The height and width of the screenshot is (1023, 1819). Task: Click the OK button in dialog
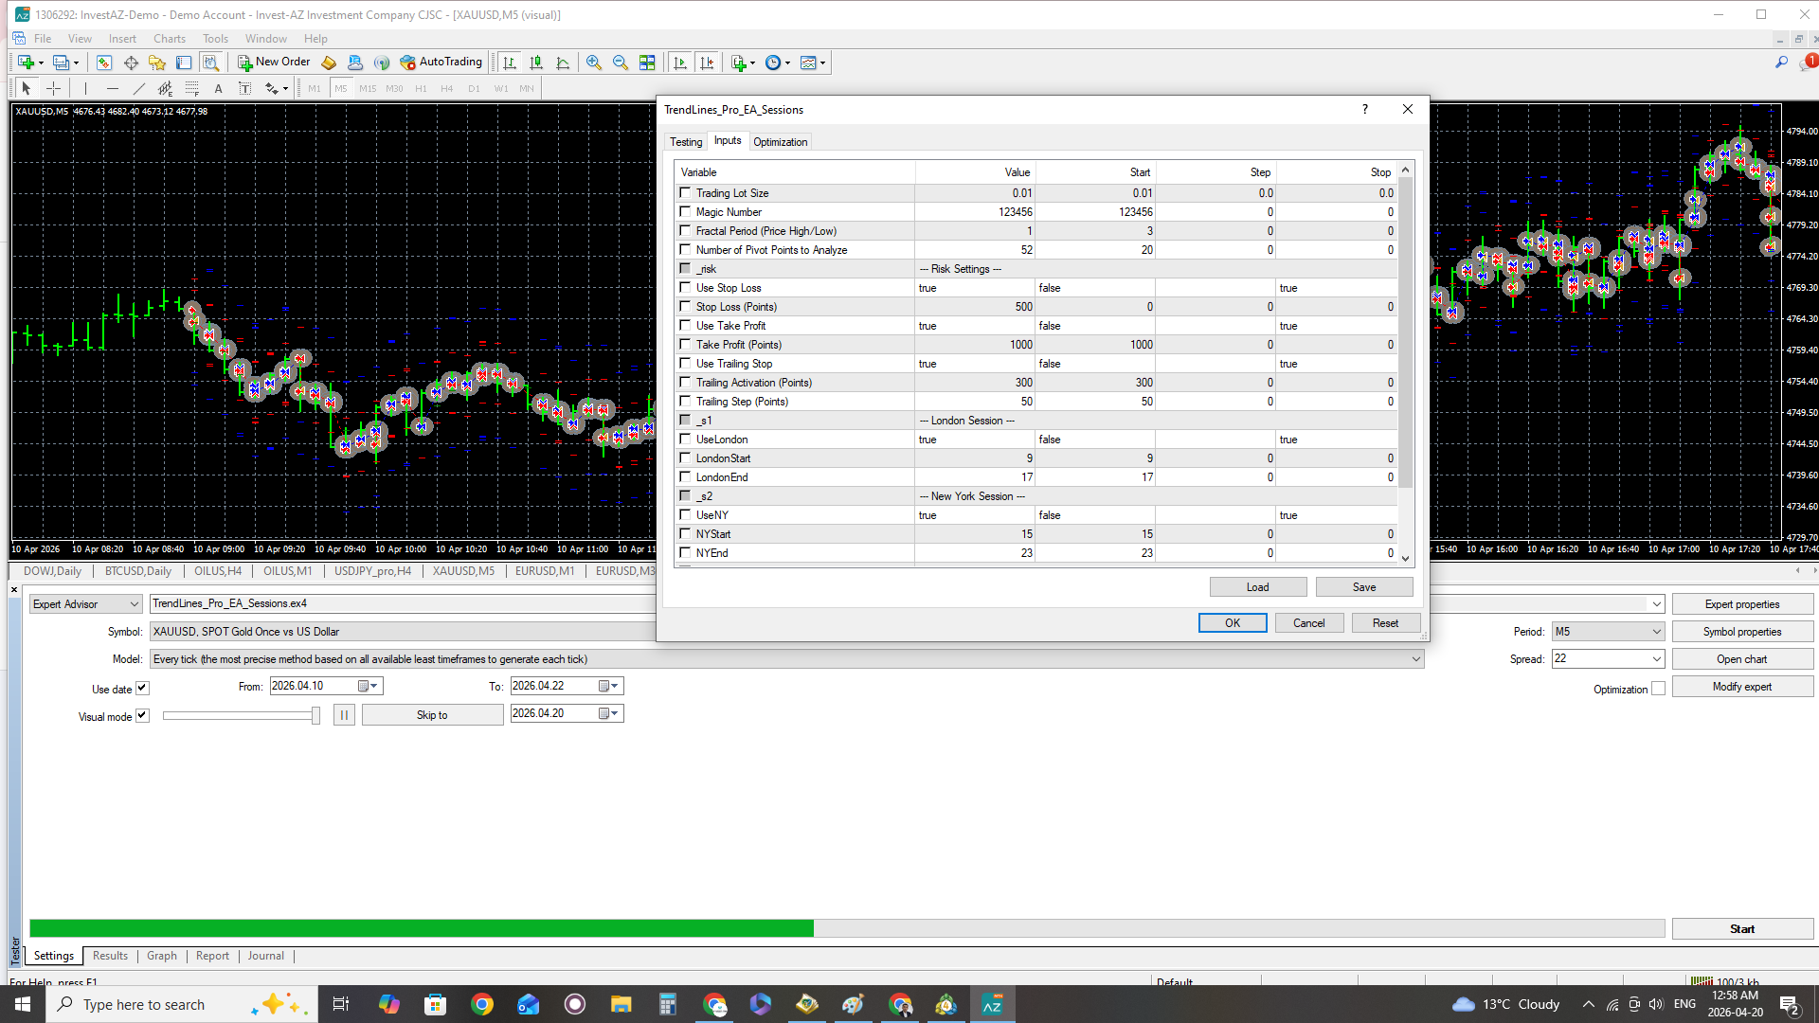[1232, 623]
